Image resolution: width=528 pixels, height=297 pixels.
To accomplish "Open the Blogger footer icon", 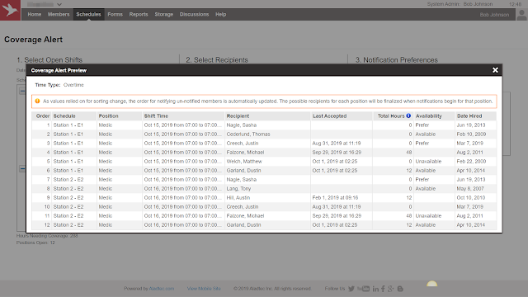I will (x=400, y=289).
